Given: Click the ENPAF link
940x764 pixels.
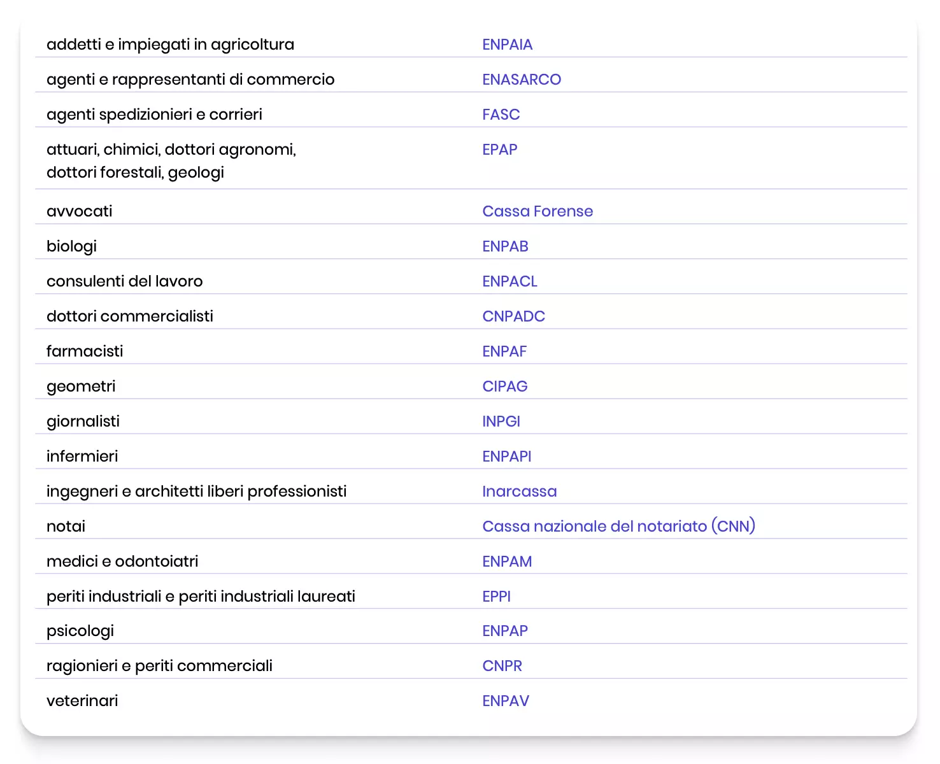Looking at the screenshot, I should click(504, 351).
